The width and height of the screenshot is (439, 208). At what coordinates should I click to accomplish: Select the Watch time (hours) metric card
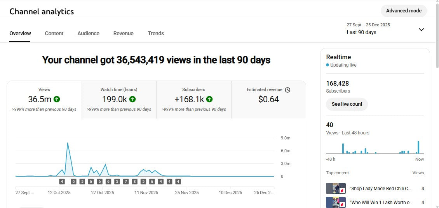(x=119, y=99)
